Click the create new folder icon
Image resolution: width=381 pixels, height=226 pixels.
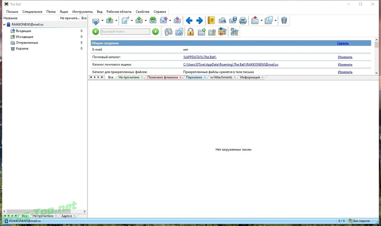[x=202, y=32]
